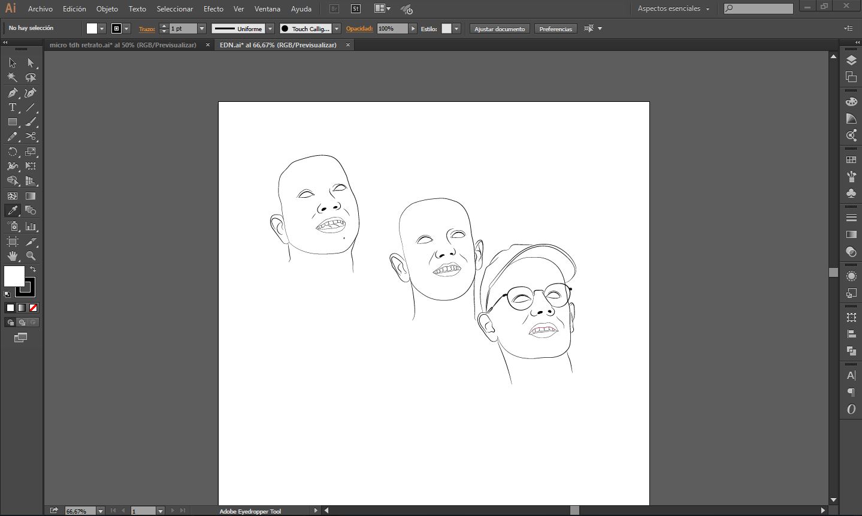Set paint mode to None
This screenshot has height=516, width=862.
[x=34, y=308]
